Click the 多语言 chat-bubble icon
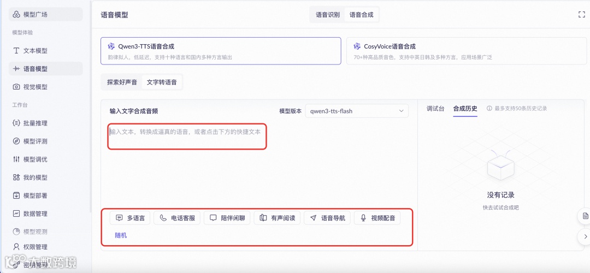590x273 pixels. pyautogui.click(x=119, y=218)
